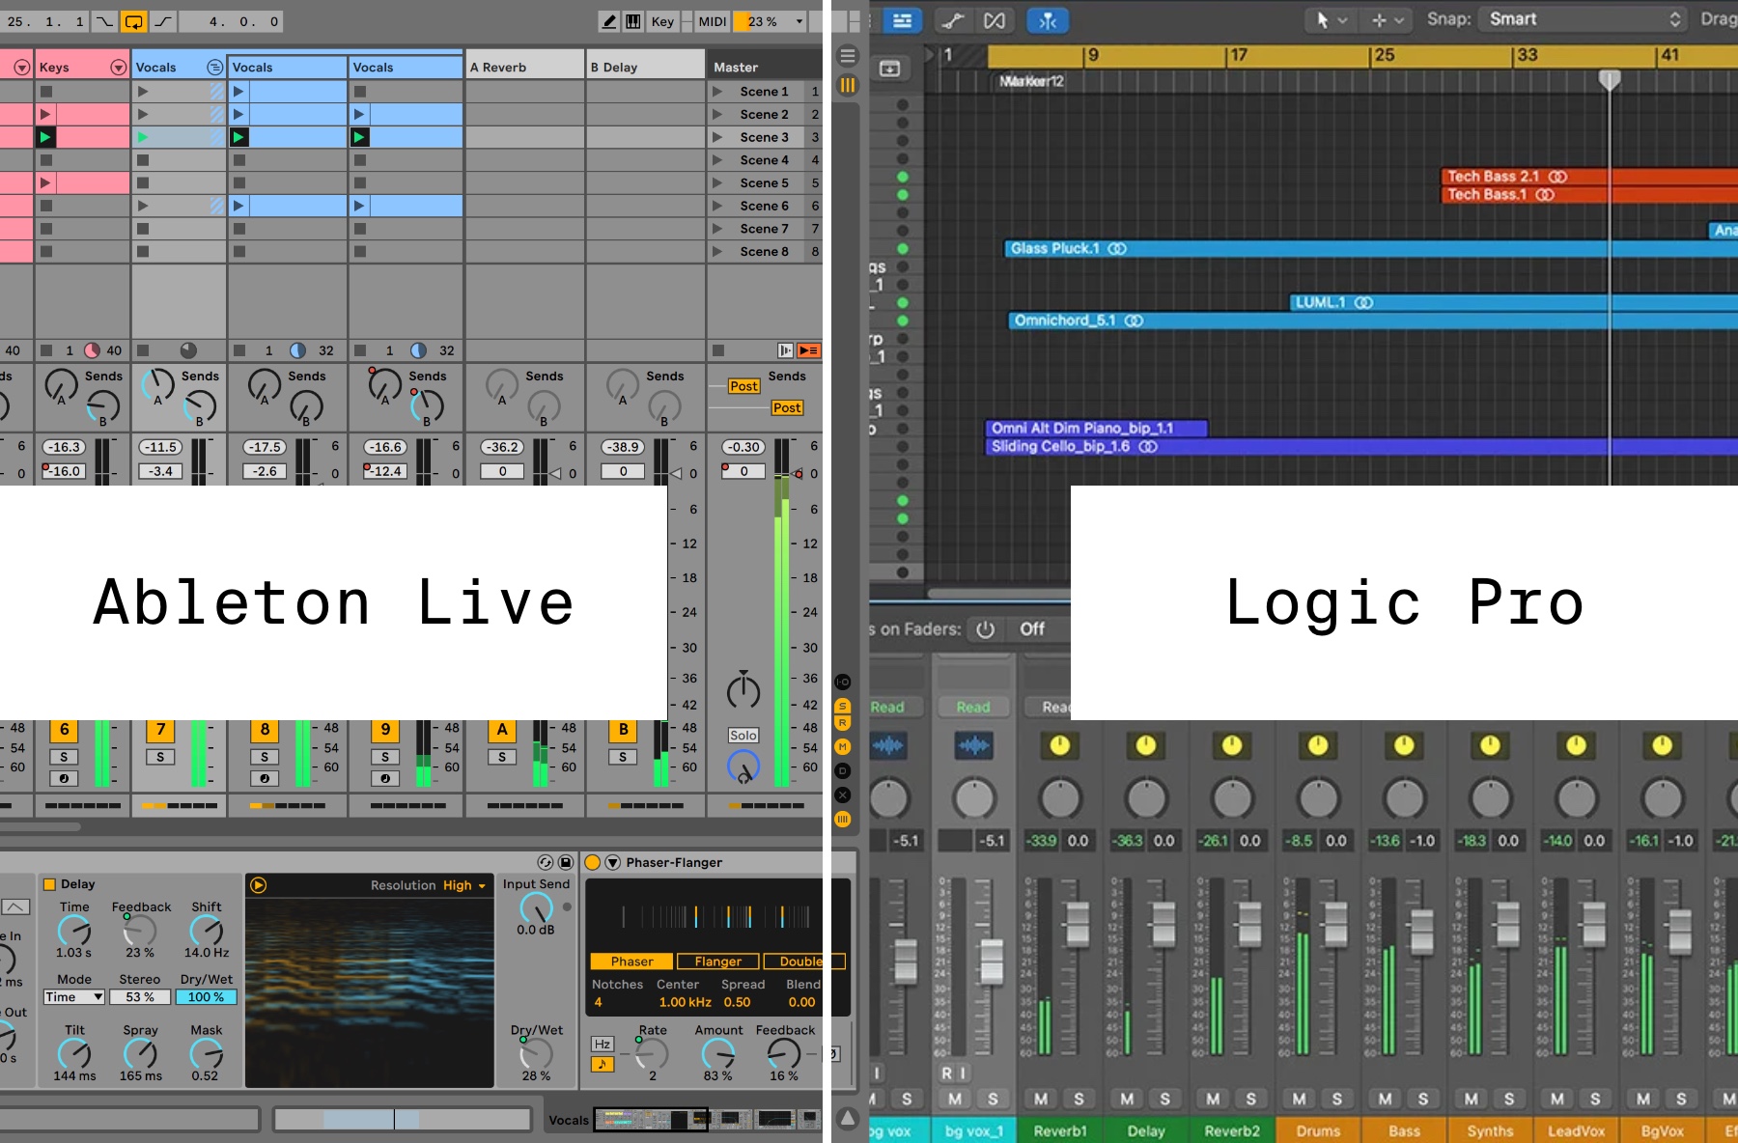Launch Scene 3 in the Master column
Viewport: 1738px width, 1143px height.
(717, 137)
